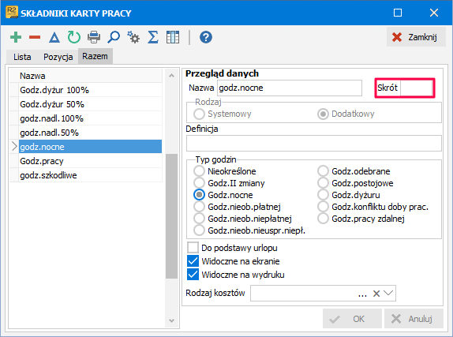The image size is (453, 337).
Task: Refresh the list with the green circular arrow
Action: [x=74, y=37]
